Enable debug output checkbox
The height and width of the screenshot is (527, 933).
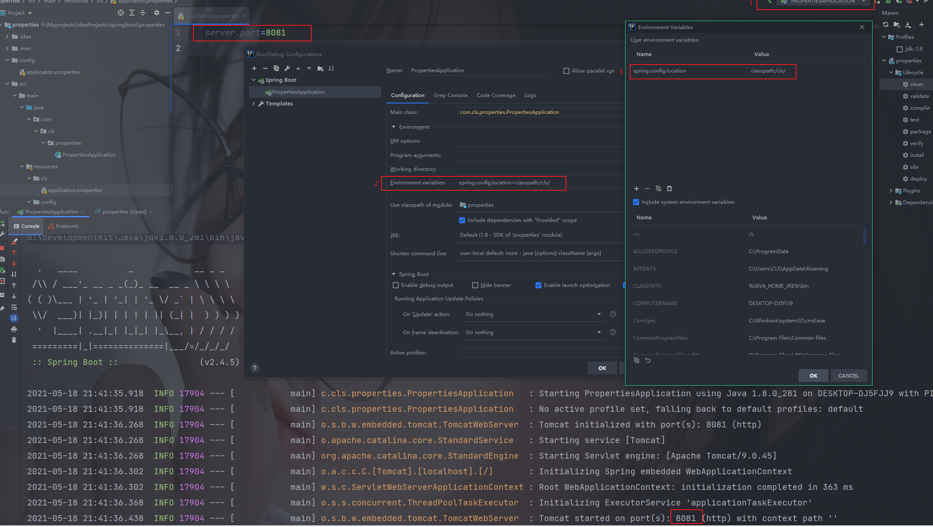[396, 285]
